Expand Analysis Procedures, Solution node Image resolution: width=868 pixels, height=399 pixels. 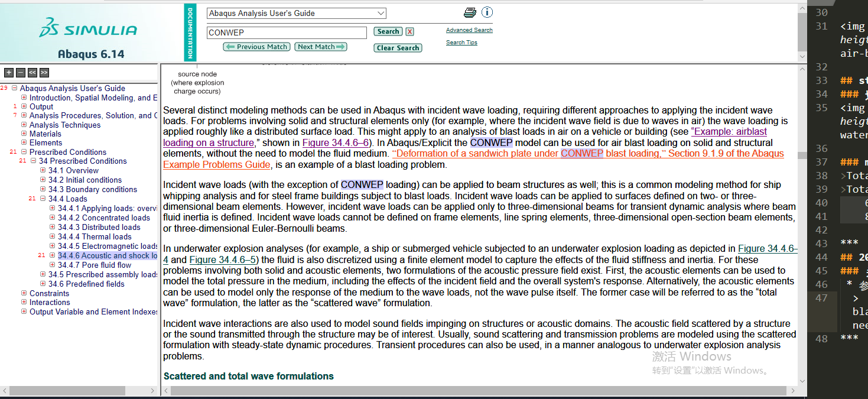[x=24, y=115]
